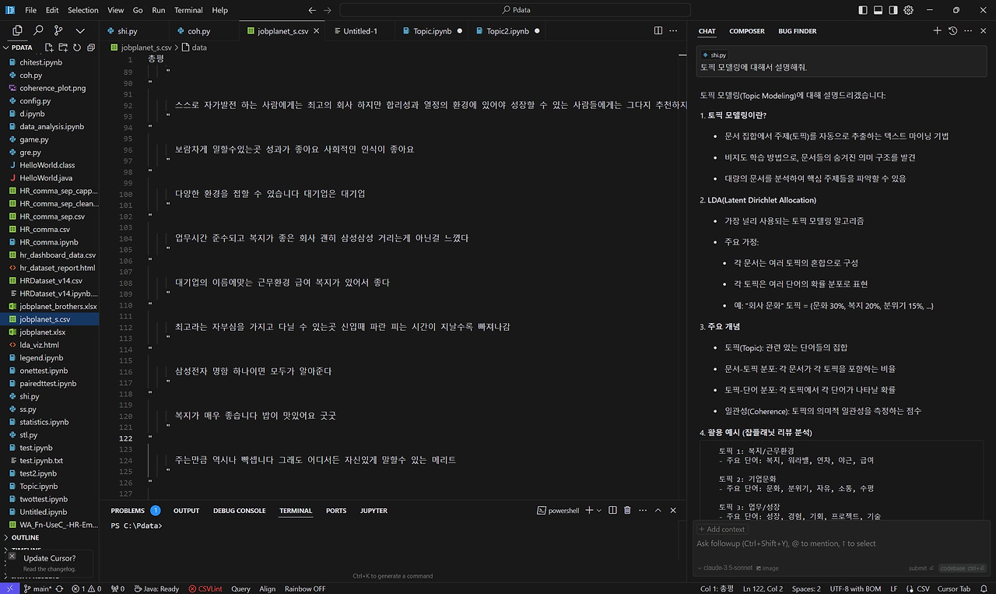Viewport: 996px width, 594px height.
Task: Maximize the panel with up chevron
Action: click(658, 510)
